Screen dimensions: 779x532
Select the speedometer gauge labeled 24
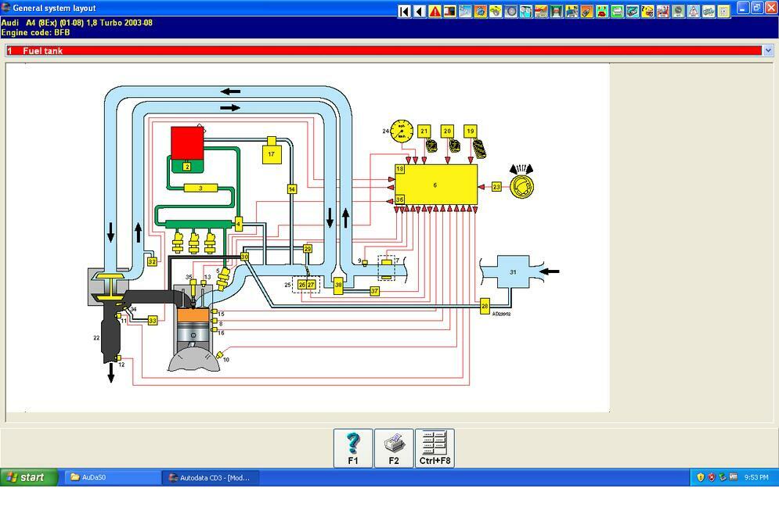401,131
